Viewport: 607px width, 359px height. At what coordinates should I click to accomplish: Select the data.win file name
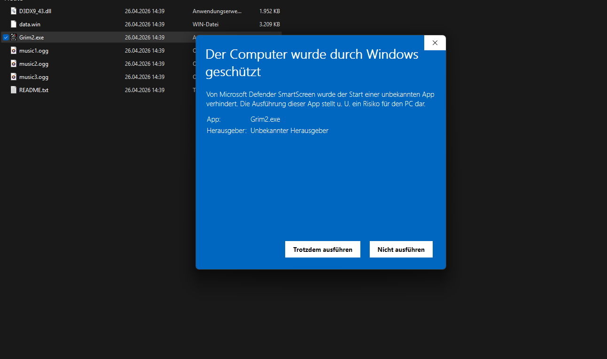[30, 24]
